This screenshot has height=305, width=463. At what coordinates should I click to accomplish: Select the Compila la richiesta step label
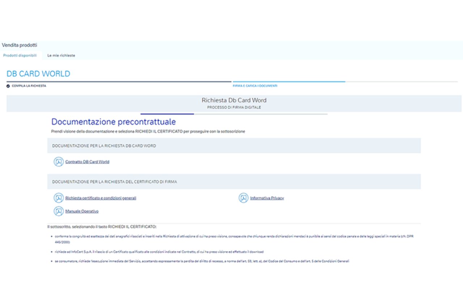pyautogui.click(x=29, y=86)
